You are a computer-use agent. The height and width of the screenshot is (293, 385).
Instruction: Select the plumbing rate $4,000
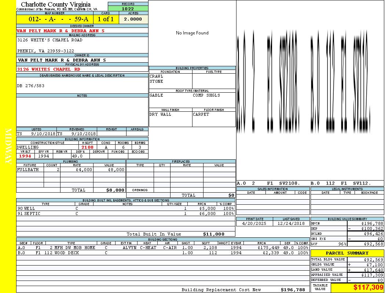coord(84,170)
